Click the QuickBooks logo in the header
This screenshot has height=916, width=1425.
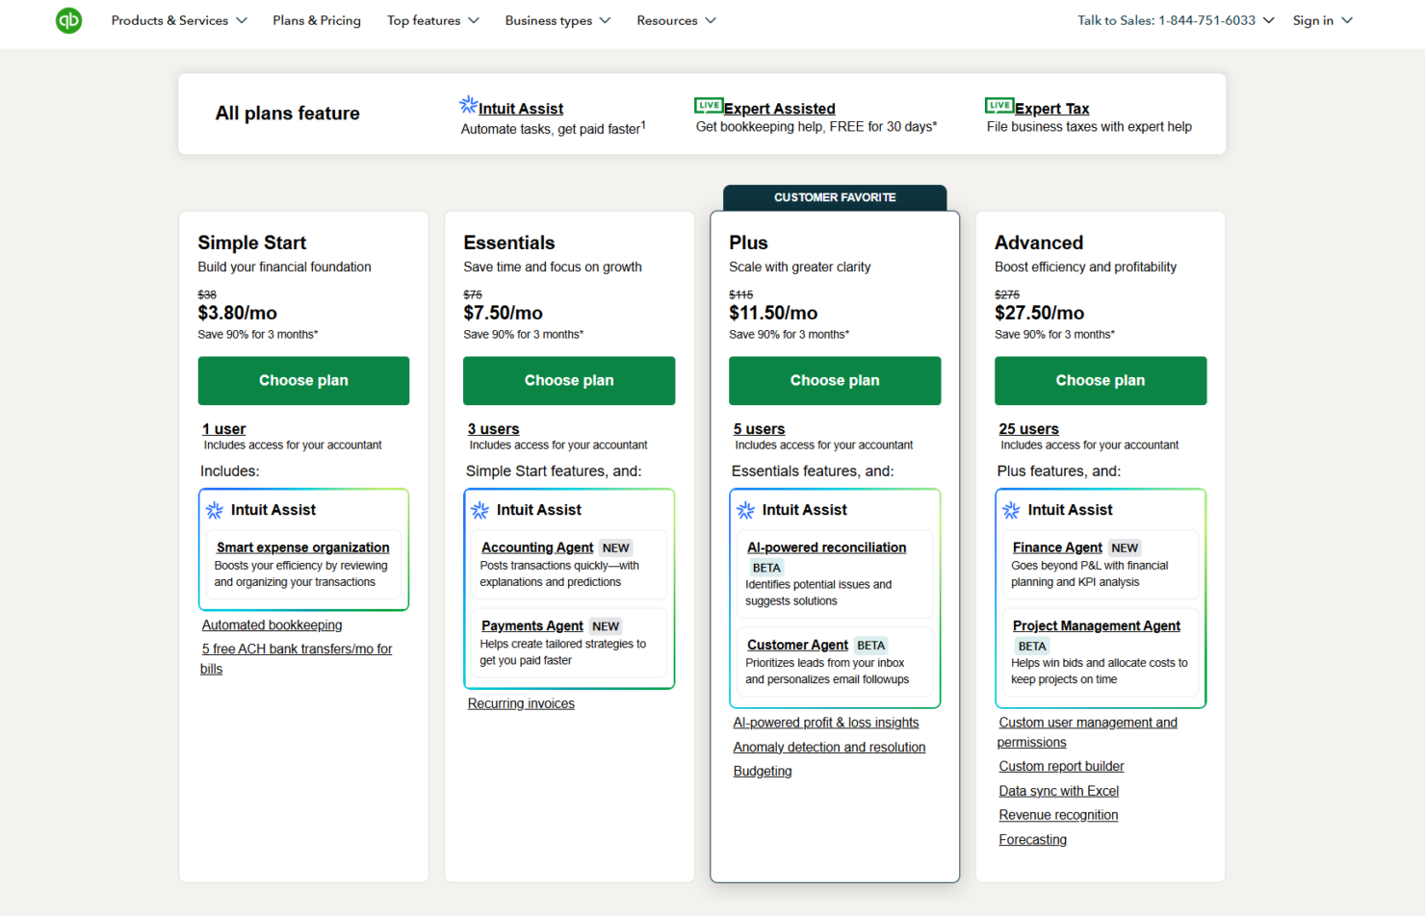[x=68, y=20]
